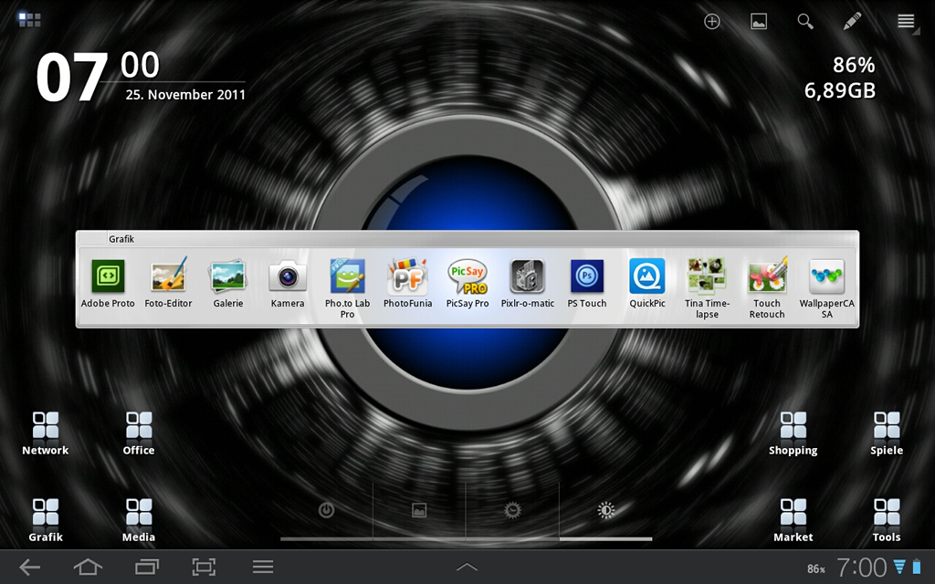Open the Office folder
This screenshot has width=935, height=584.
point(139,433)
